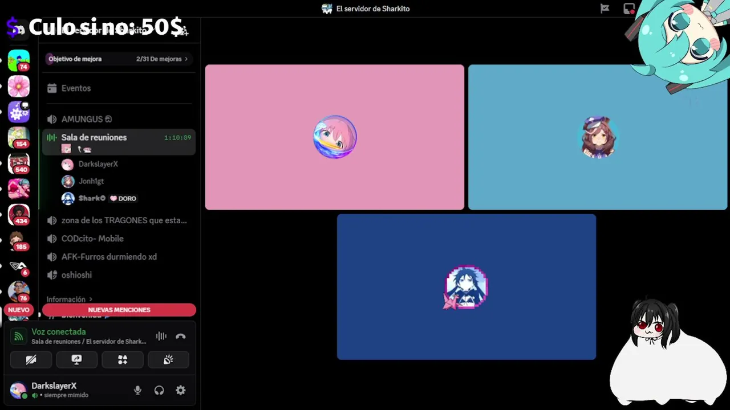The height and width of the screenshot is (410, 730).
Task: Click the pink-haired avatar in pink tile
Action: pos(335,137)
